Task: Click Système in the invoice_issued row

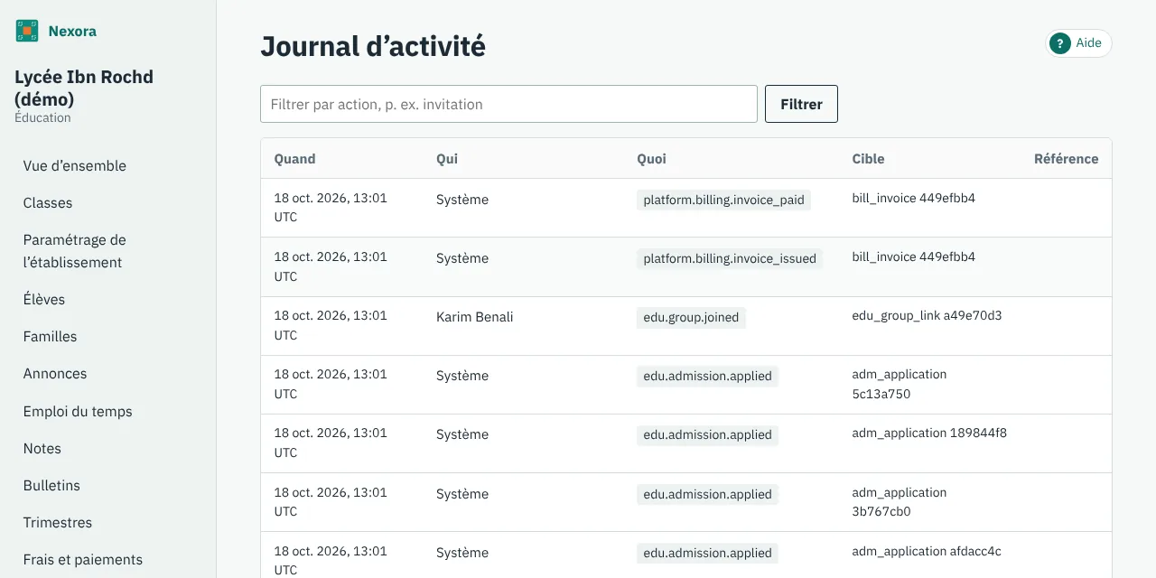Action: point(462,258)
